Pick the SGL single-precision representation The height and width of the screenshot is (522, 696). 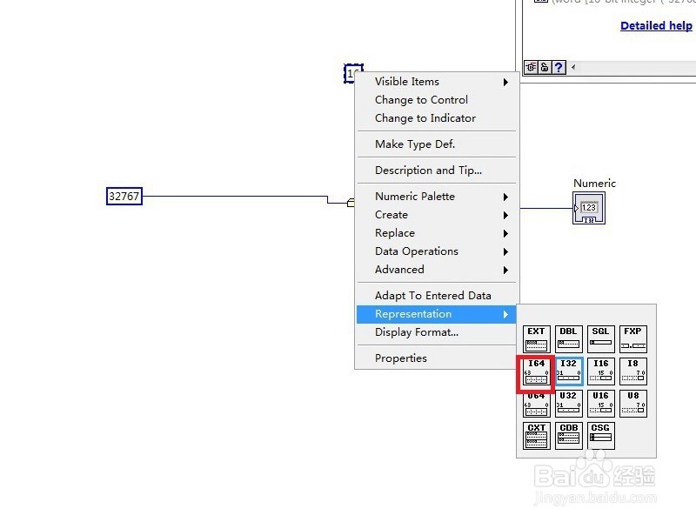pyautogui.click(x=600, y=339)
